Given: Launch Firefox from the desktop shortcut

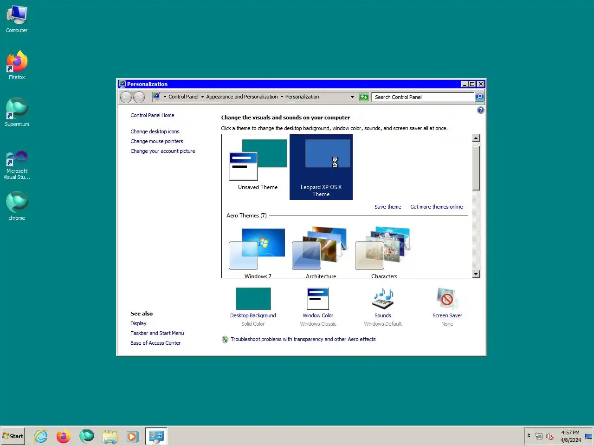Looking at the screenshot, I should [x=17, y=66].
